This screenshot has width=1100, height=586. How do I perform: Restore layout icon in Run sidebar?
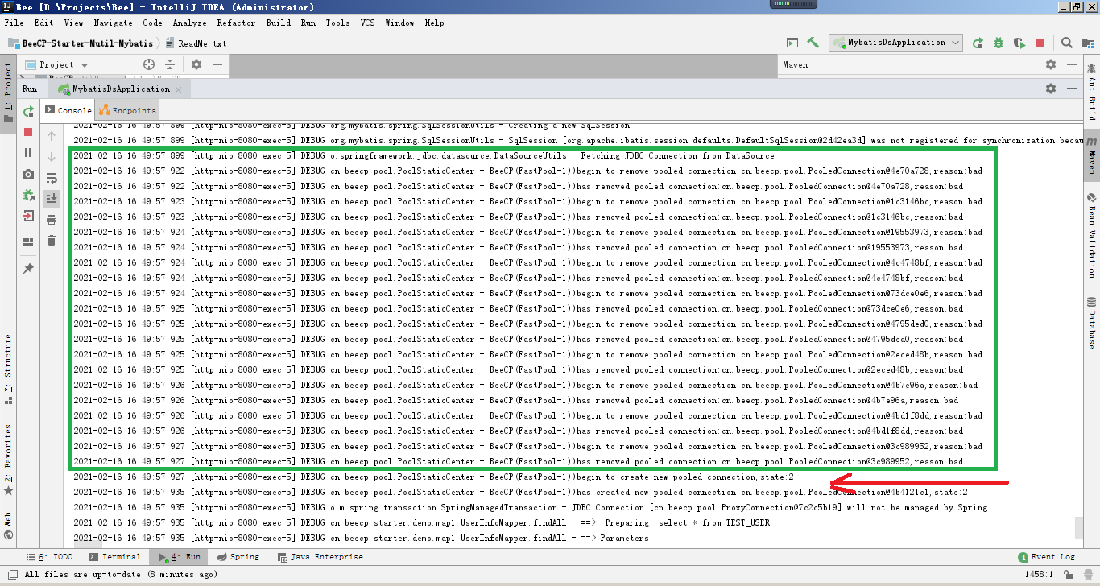coord(28,242)
